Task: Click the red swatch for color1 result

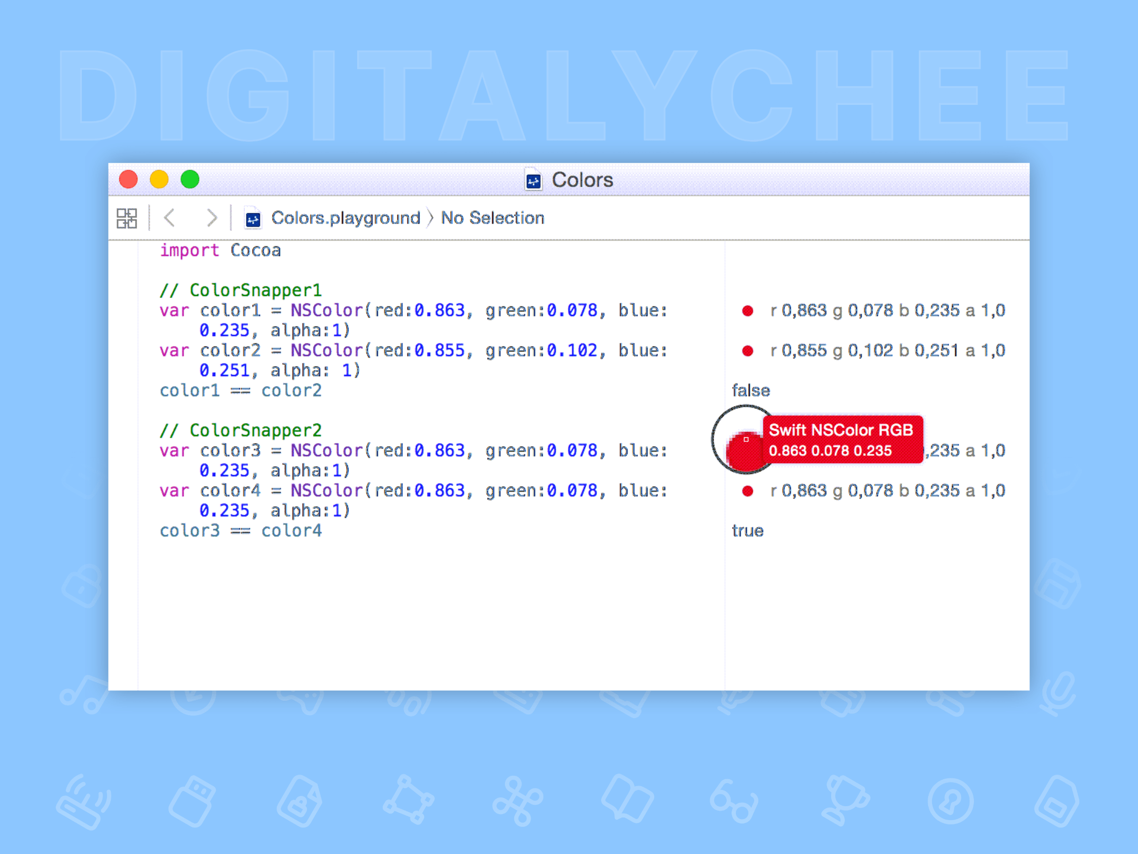Action: tap(747, 311)
